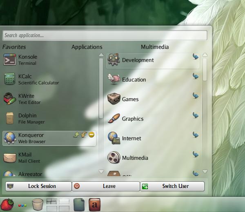
Task: Open the trash bucket in panel
Action: coord(38,205)
